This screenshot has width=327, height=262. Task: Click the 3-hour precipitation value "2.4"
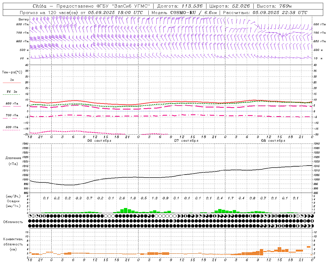coord(220,198)
